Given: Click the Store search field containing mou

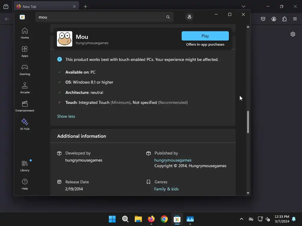Looking at the screenshot, I should pyautogui.click(x=104, y=17).
